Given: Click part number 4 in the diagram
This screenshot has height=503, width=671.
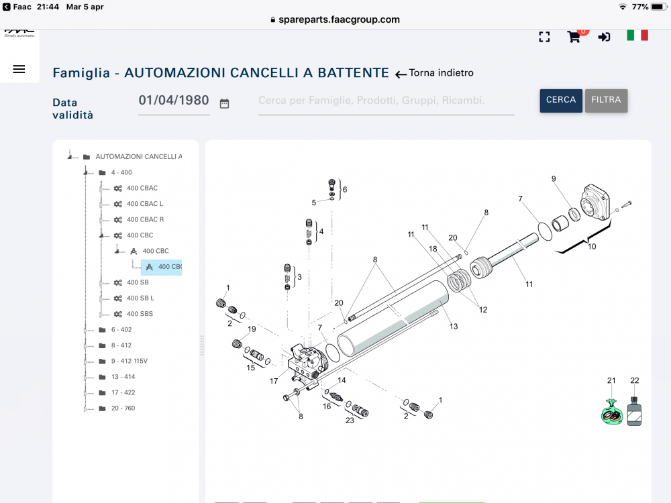Looking at the screenshot, I should pos(321,231).
